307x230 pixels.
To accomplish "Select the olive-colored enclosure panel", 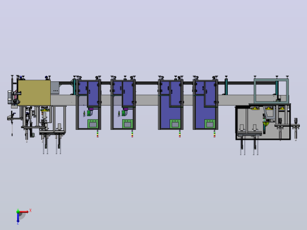I will pos(34,93).
